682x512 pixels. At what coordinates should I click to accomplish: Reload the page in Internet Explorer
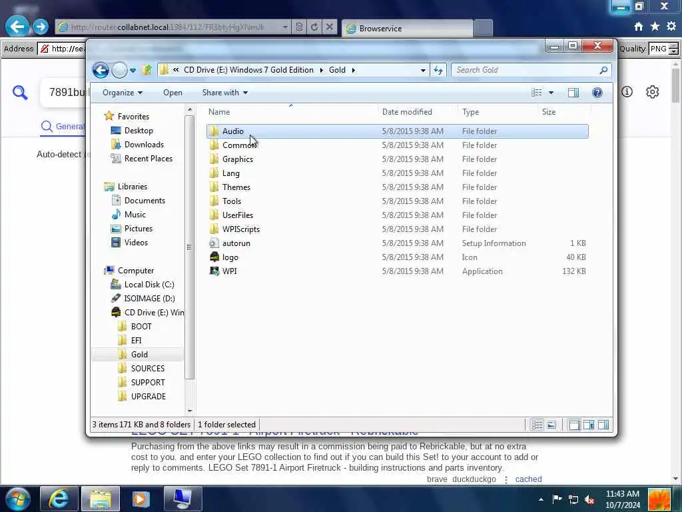314,27
